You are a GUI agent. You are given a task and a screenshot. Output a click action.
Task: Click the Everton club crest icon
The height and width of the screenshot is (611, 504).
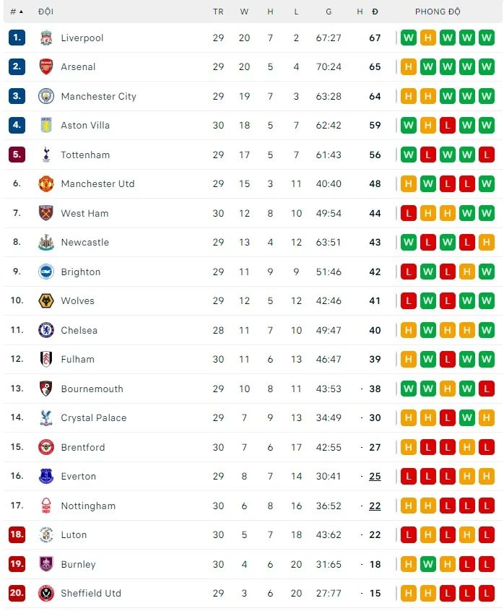[46, 476]
